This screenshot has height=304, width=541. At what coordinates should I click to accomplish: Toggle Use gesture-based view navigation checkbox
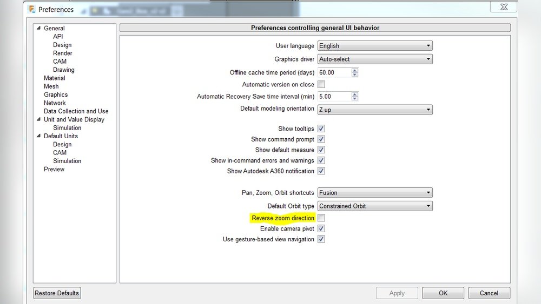click(321, 239)
